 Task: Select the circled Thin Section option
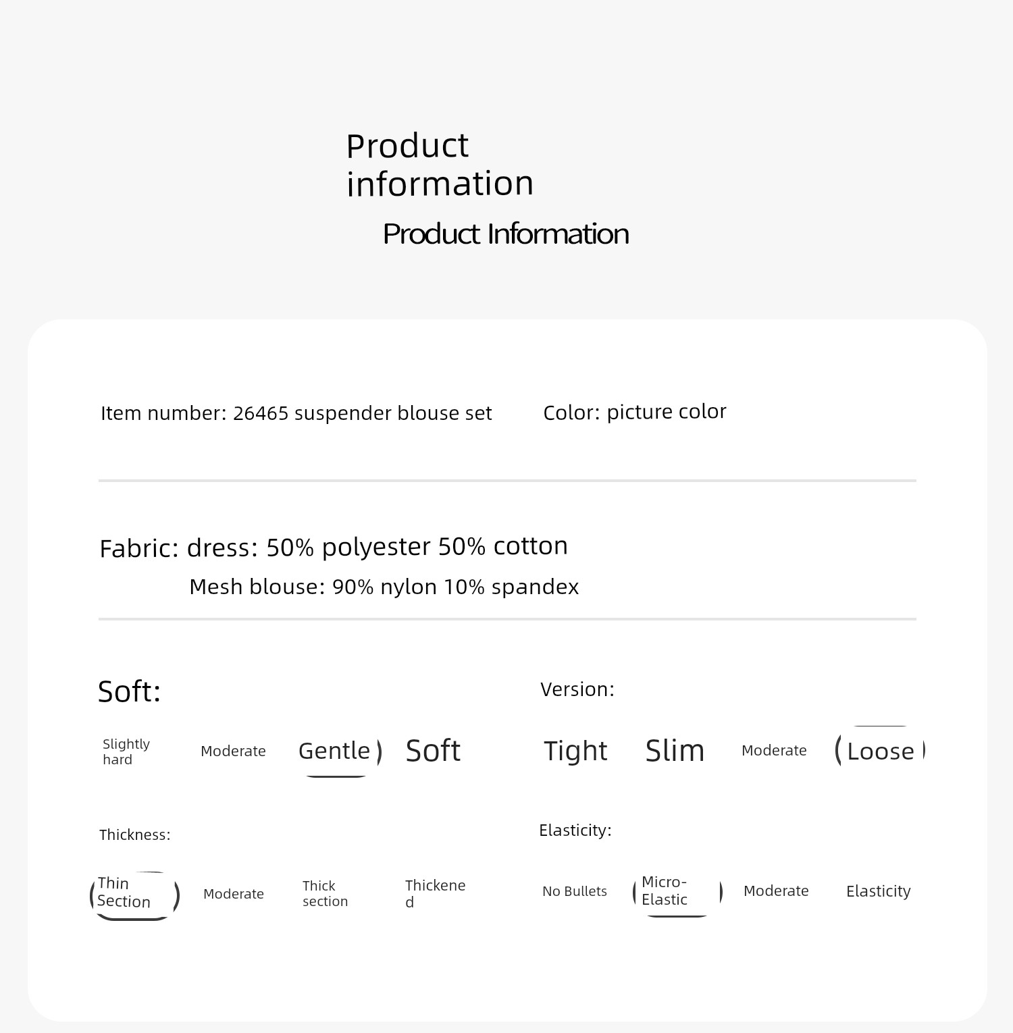click(134, 895)
